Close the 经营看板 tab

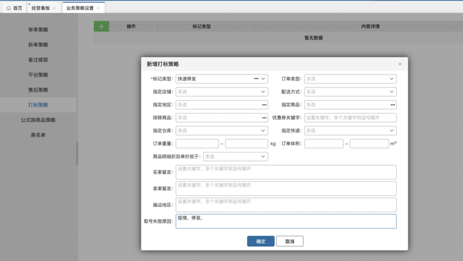point(54,8)
